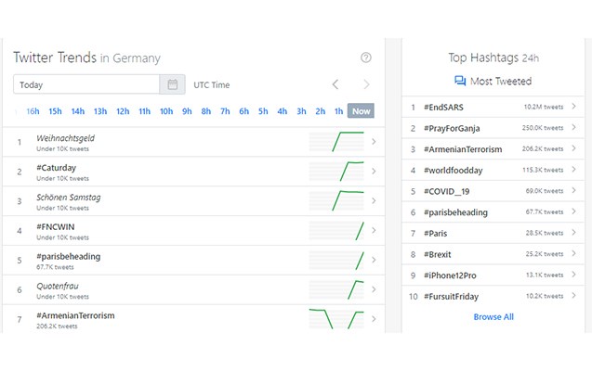Image resolution: width=592 pixels, height=371 pixels.
Task: Select the 16h time tab
Action: pyautogui.click(x=33, y=111)
